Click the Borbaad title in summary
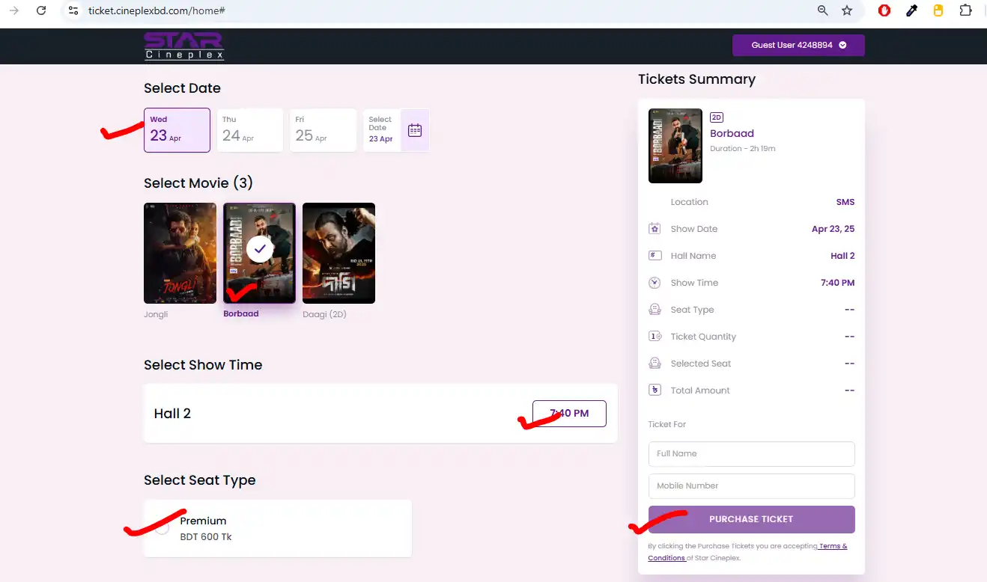Viewport: 987px width, 582px height. (732, 133)
